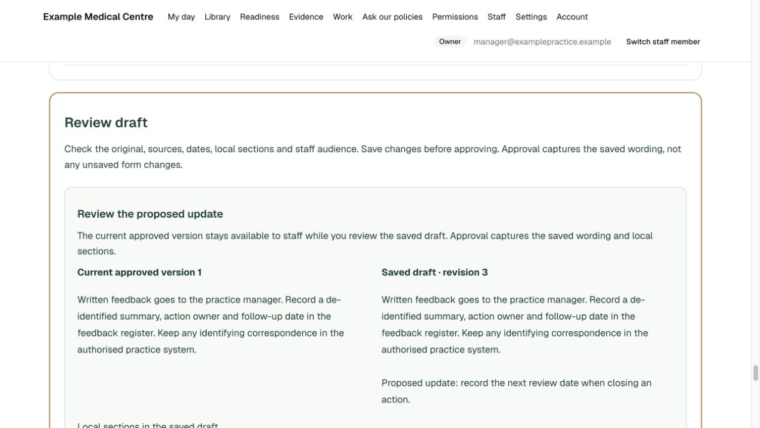Go to the Library section

217,17
